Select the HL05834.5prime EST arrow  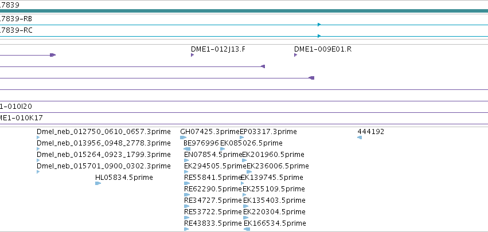point(98,183)
